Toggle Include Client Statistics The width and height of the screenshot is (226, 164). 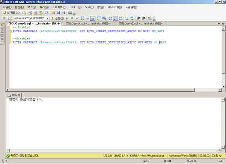[x=104, y=18]
